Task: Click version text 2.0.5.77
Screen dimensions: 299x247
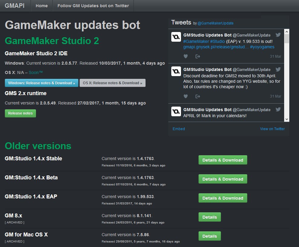Action: click(69, 63)
